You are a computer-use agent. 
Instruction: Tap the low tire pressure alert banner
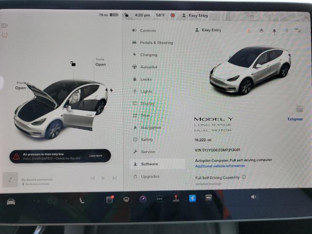(60, 156)
